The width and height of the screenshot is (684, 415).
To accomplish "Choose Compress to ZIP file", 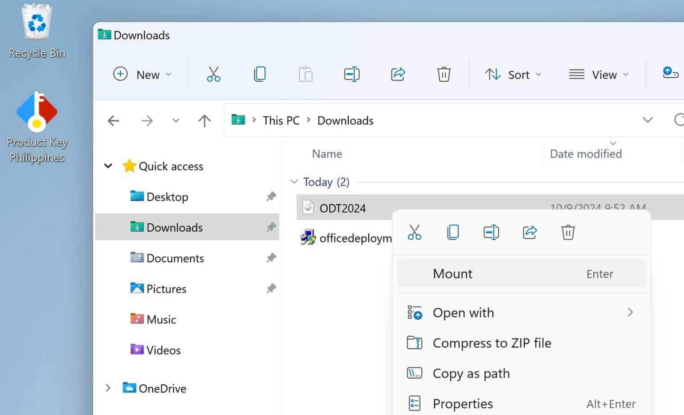I will [x=521, y=343].
